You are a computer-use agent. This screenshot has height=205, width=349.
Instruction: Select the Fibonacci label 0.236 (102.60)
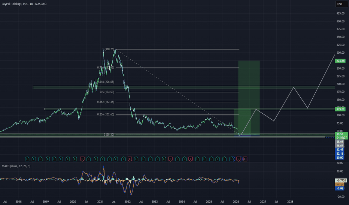click(x=106, y=114)
